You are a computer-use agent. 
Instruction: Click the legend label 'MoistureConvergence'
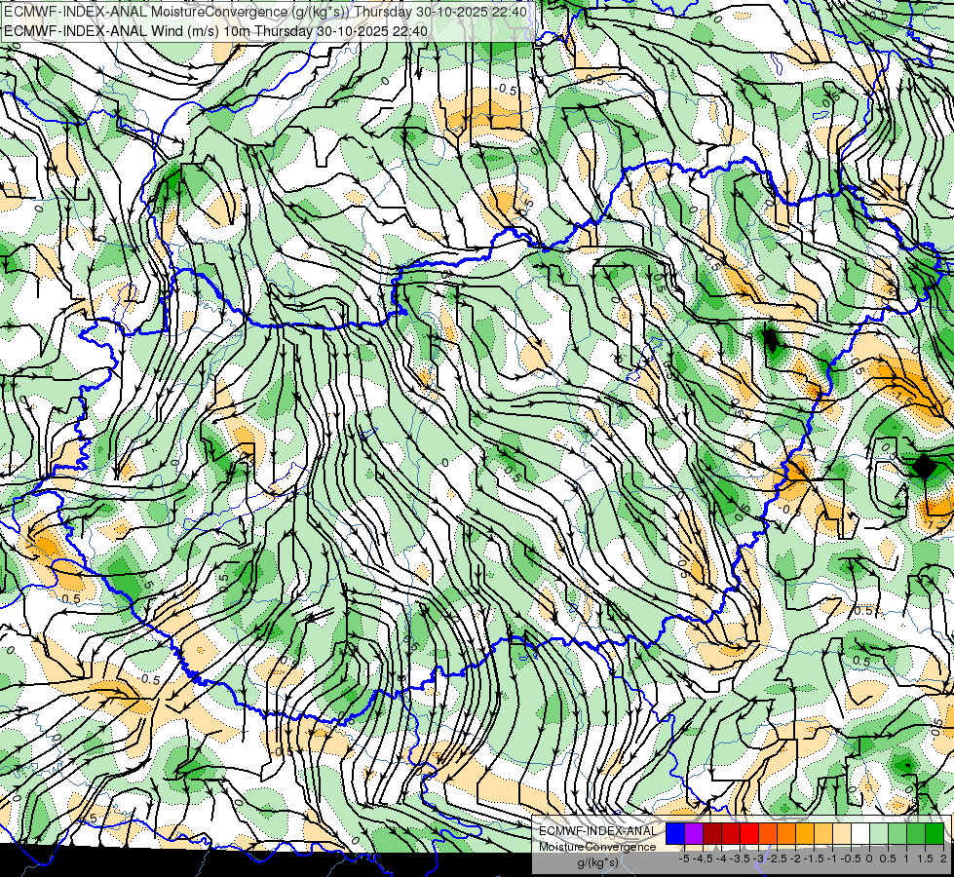pyautogui.click(x=597, y=847)
